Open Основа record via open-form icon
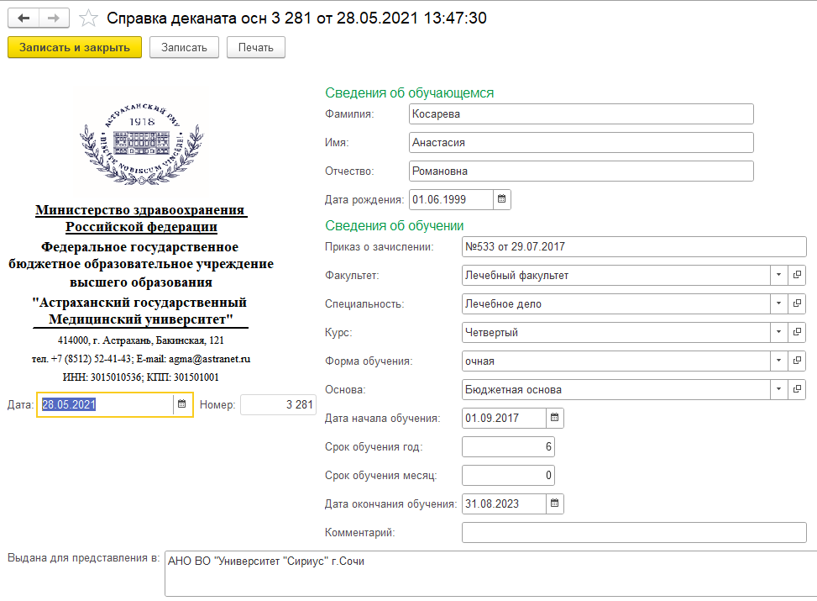Image resolution: width=817 pixels, height=601 pixels. (x=797, y=389)
